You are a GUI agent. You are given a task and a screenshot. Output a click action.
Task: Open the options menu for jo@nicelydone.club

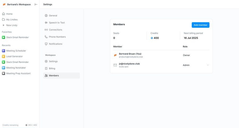click(x=208, y=65)
